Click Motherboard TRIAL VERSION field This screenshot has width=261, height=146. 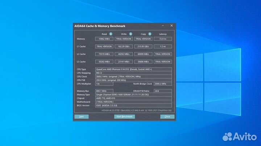pyautogui.click(x=133, y=102)
